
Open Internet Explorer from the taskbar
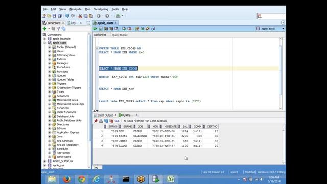click(x=97, y=179)
